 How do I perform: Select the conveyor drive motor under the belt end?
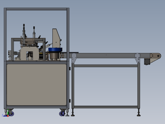coord(147,62)
